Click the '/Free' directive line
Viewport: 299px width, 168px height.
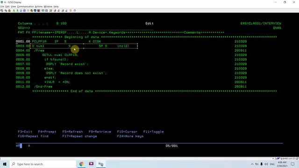(39, 50)
